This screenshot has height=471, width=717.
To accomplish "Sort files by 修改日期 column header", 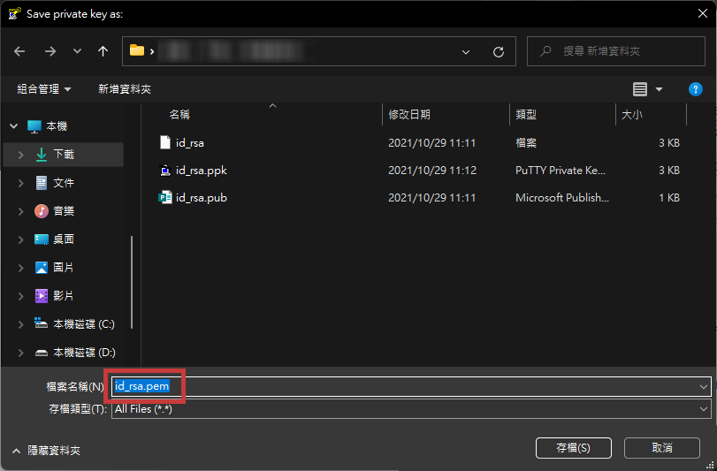I will (x=409, y=115).
